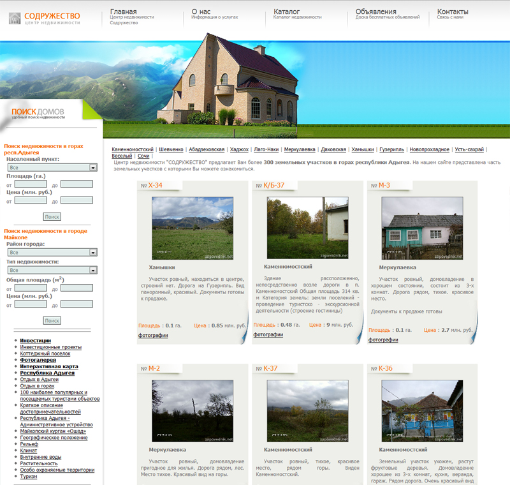Click Поиск button under Майкоп search

pyautogui.click(x=52, y=320)
